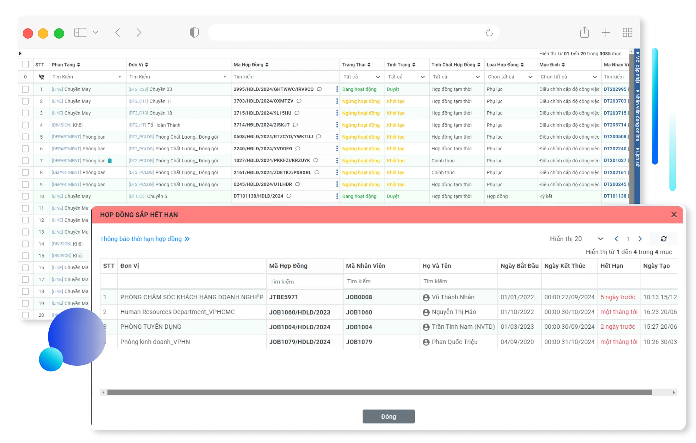Clear filters icon in the STT filter row
Image resolution: width=696 pixels, height=443 pixels.
coord(41,77)
